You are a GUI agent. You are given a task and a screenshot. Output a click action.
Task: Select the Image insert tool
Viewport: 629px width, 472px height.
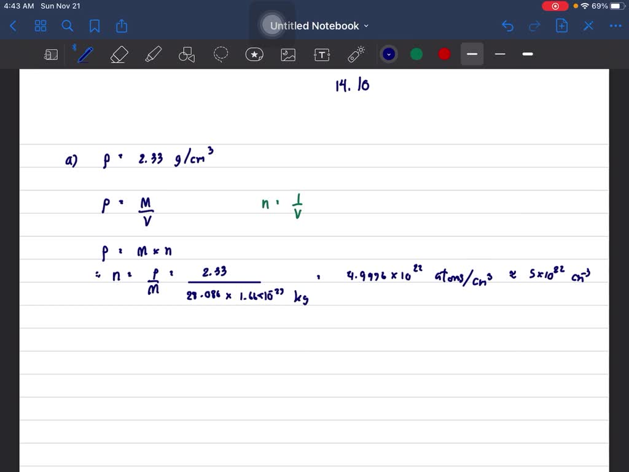pyautogui.click(x=288, y=55)
